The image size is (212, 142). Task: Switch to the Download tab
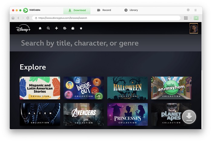(x=77, y=10)
